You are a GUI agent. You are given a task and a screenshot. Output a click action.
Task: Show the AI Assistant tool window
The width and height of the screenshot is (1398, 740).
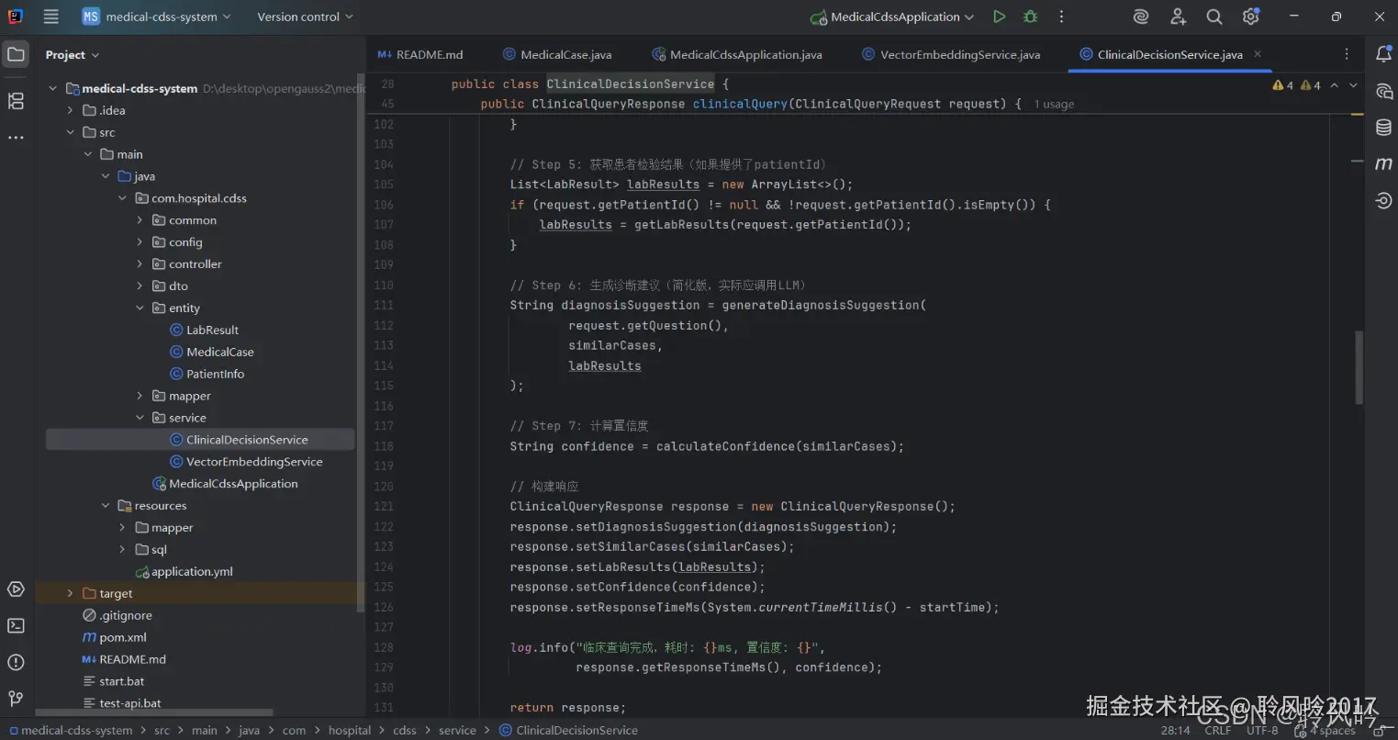(1383, 91)
